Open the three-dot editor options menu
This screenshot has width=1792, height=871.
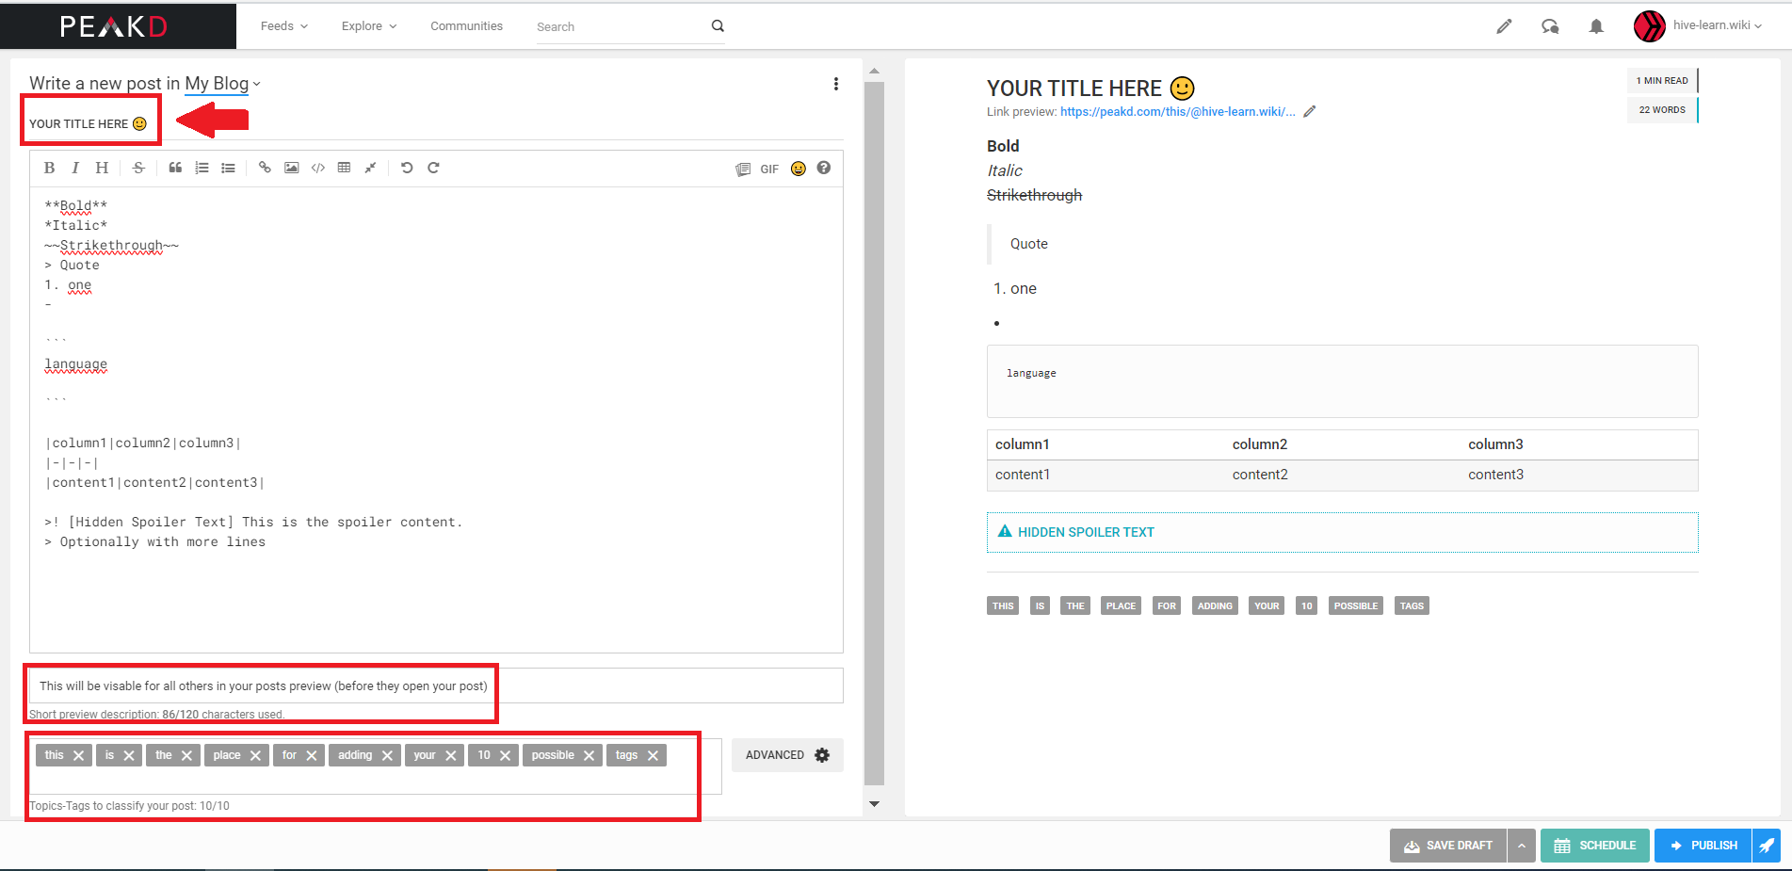click(836, 84)
